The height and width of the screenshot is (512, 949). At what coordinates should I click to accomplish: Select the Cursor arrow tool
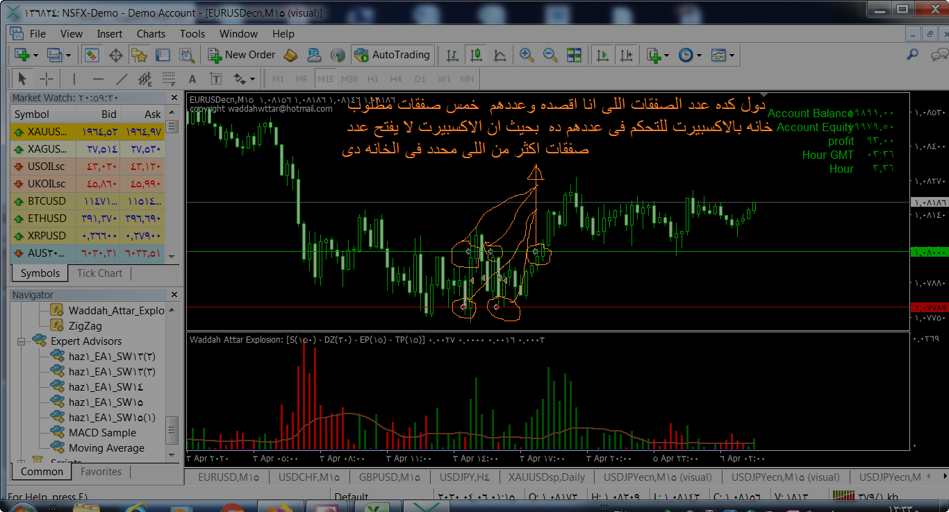pos(22,78)
